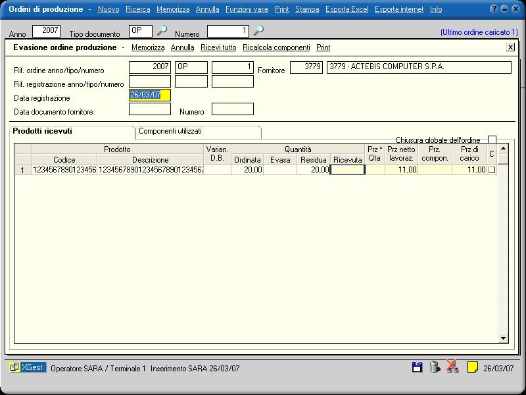Toggle the C checkbox in row 1

click(492, 170)
